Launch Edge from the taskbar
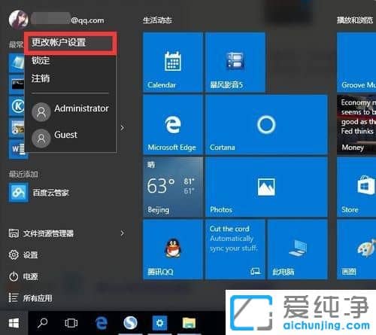Image resolution: width=376 pixels, height=335 pixels. [102, 323]
